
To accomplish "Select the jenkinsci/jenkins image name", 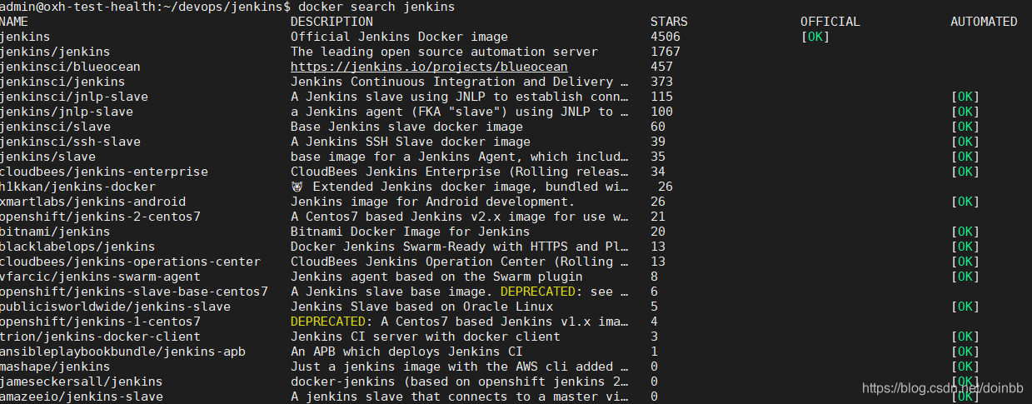I will coord(62,82).
